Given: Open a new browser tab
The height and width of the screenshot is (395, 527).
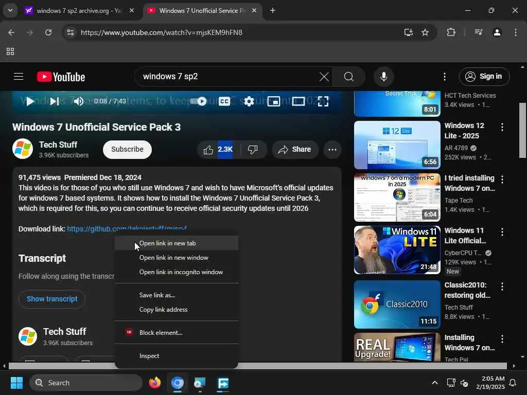Looking at the screenshot, I should point(273,11).
